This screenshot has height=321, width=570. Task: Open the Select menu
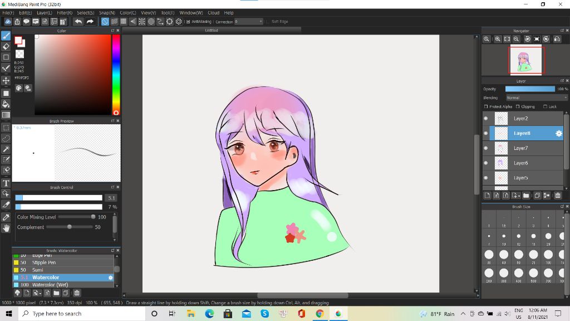point(85,13)
